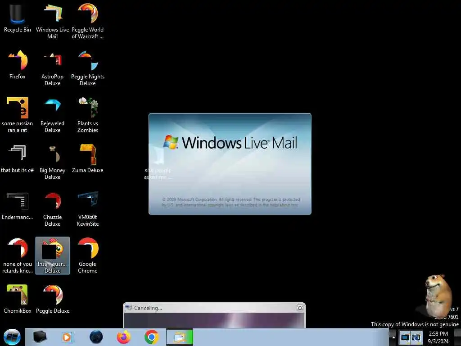Select the AstroPop Deluxe shortcut

coord(52,68)
